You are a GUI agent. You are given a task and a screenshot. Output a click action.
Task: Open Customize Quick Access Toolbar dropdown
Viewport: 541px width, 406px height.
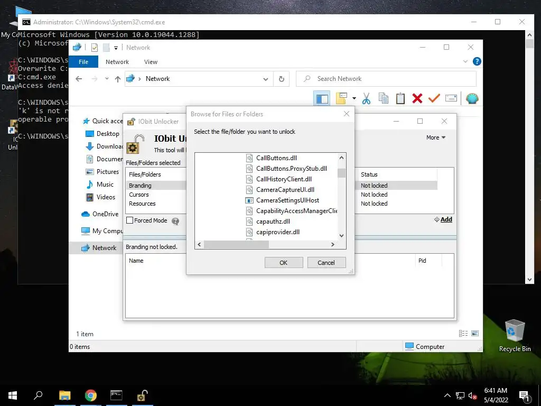pos(116,48)
